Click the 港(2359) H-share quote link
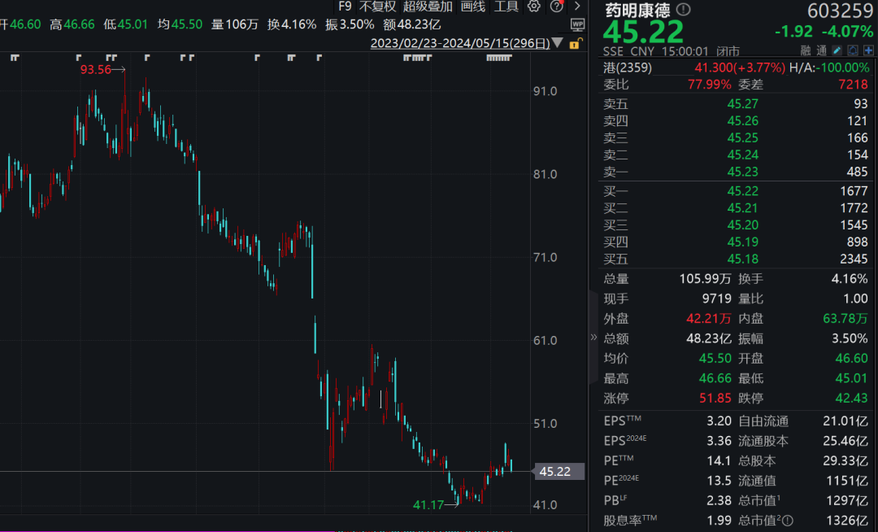The height and width of the screenshot is (532, 878). tap(628, 68)
